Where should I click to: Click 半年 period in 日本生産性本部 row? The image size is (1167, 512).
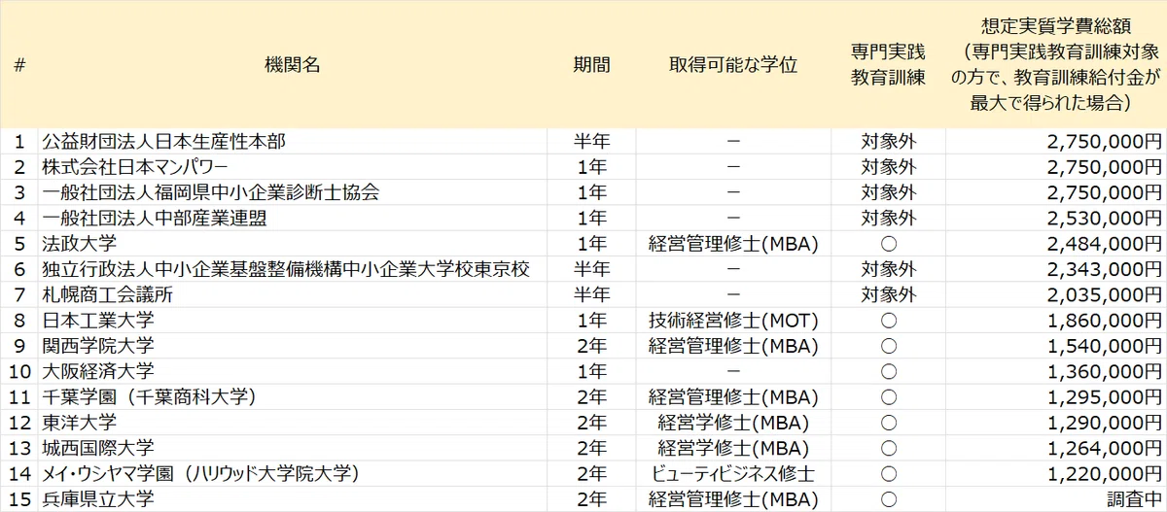[x=591, y=142]
